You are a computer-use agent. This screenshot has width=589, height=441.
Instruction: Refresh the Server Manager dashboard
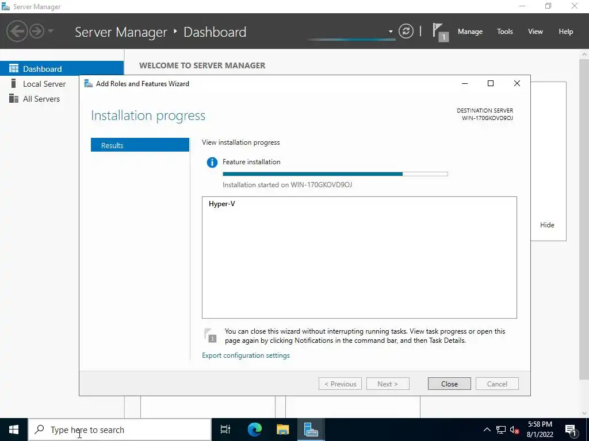406,31
